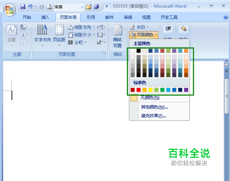This screenshot has width=230, height=181.
Task: Open theme fonts dropdown
Action: click(x=24, y=35)
